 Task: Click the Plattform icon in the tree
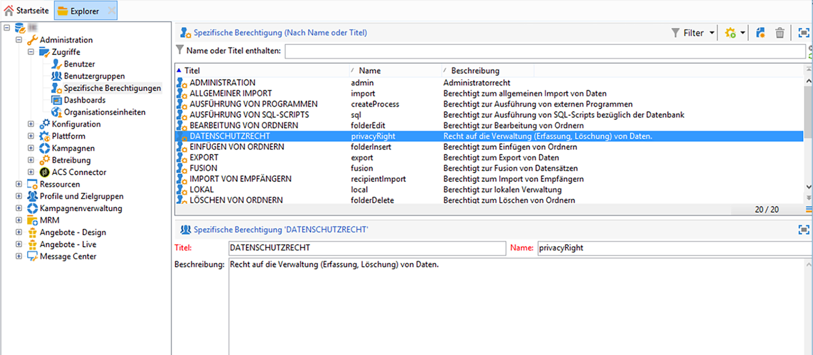[44, 136]
